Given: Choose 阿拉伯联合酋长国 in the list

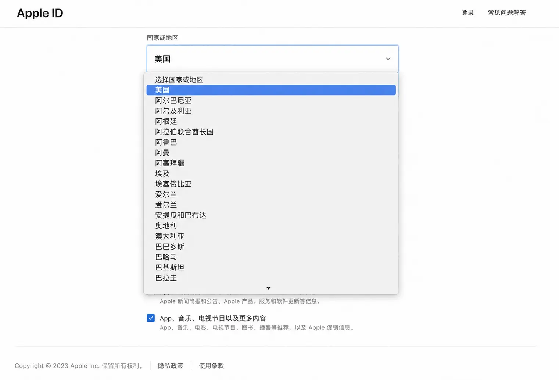Looking at the screenshot, I should coord(271,132).
